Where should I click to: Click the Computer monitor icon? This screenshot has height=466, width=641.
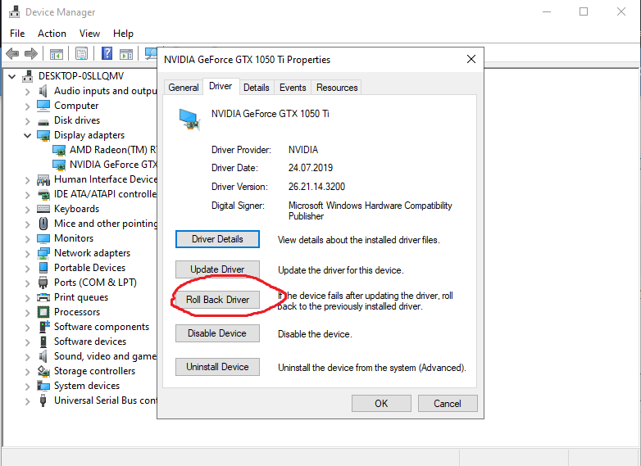pyautogui.click(x=43, y=106)
